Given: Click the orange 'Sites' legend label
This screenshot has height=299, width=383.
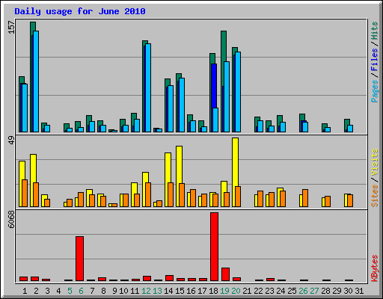Looking at the screenshot, I should pos(375,196).
